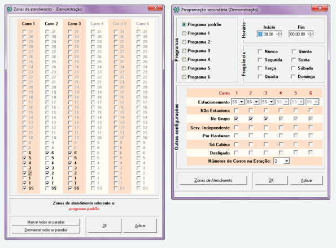Click the Programação secundária window title icon
The width and height of the screenshot is (336, 248).
176,10
